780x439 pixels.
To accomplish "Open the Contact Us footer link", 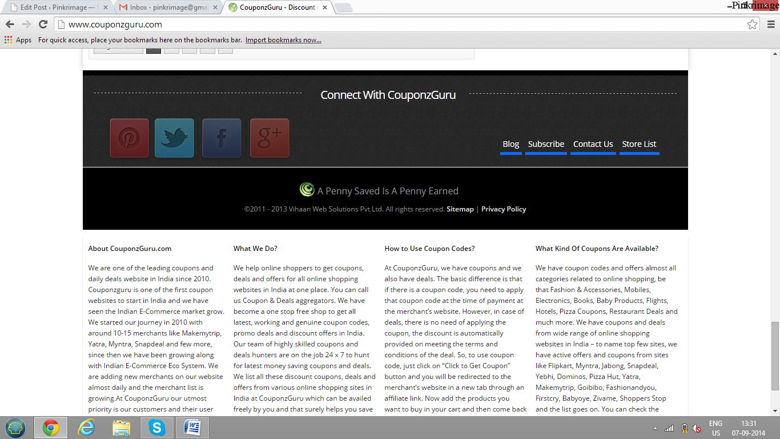I will pyautogui.click(x=593, y=145).
